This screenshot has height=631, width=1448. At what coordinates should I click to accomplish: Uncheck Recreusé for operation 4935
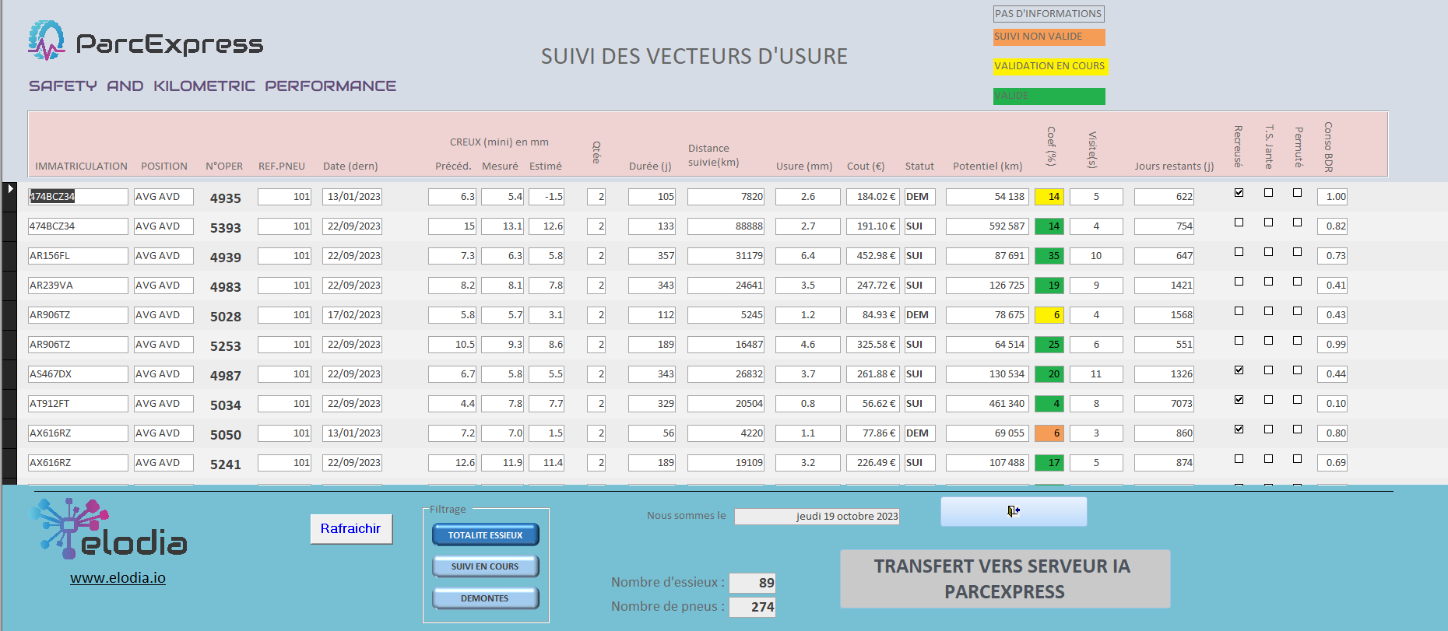click(x=1239, y=193)
